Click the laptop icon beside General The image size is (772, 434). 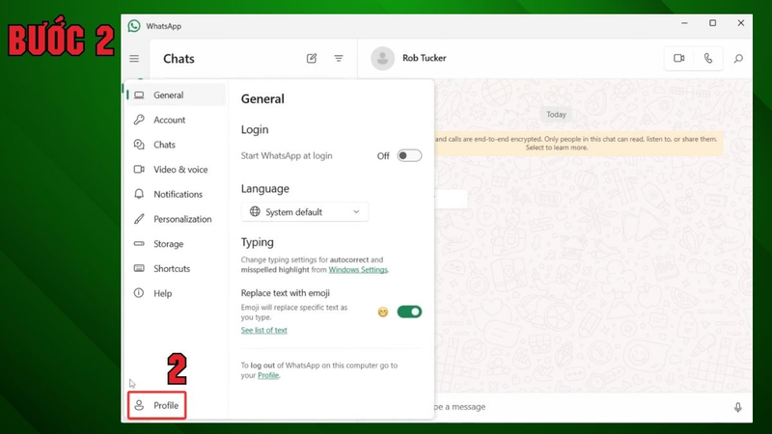point(139,95)
